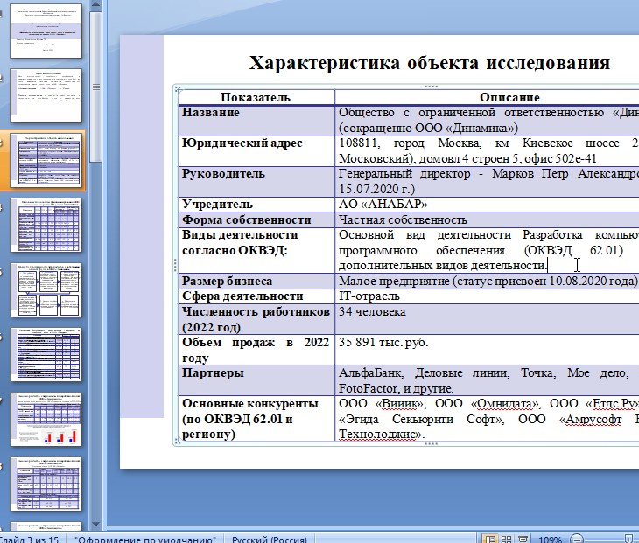
Task: Click the slide panel scroll-down arrow
Action: click(95, 524)
